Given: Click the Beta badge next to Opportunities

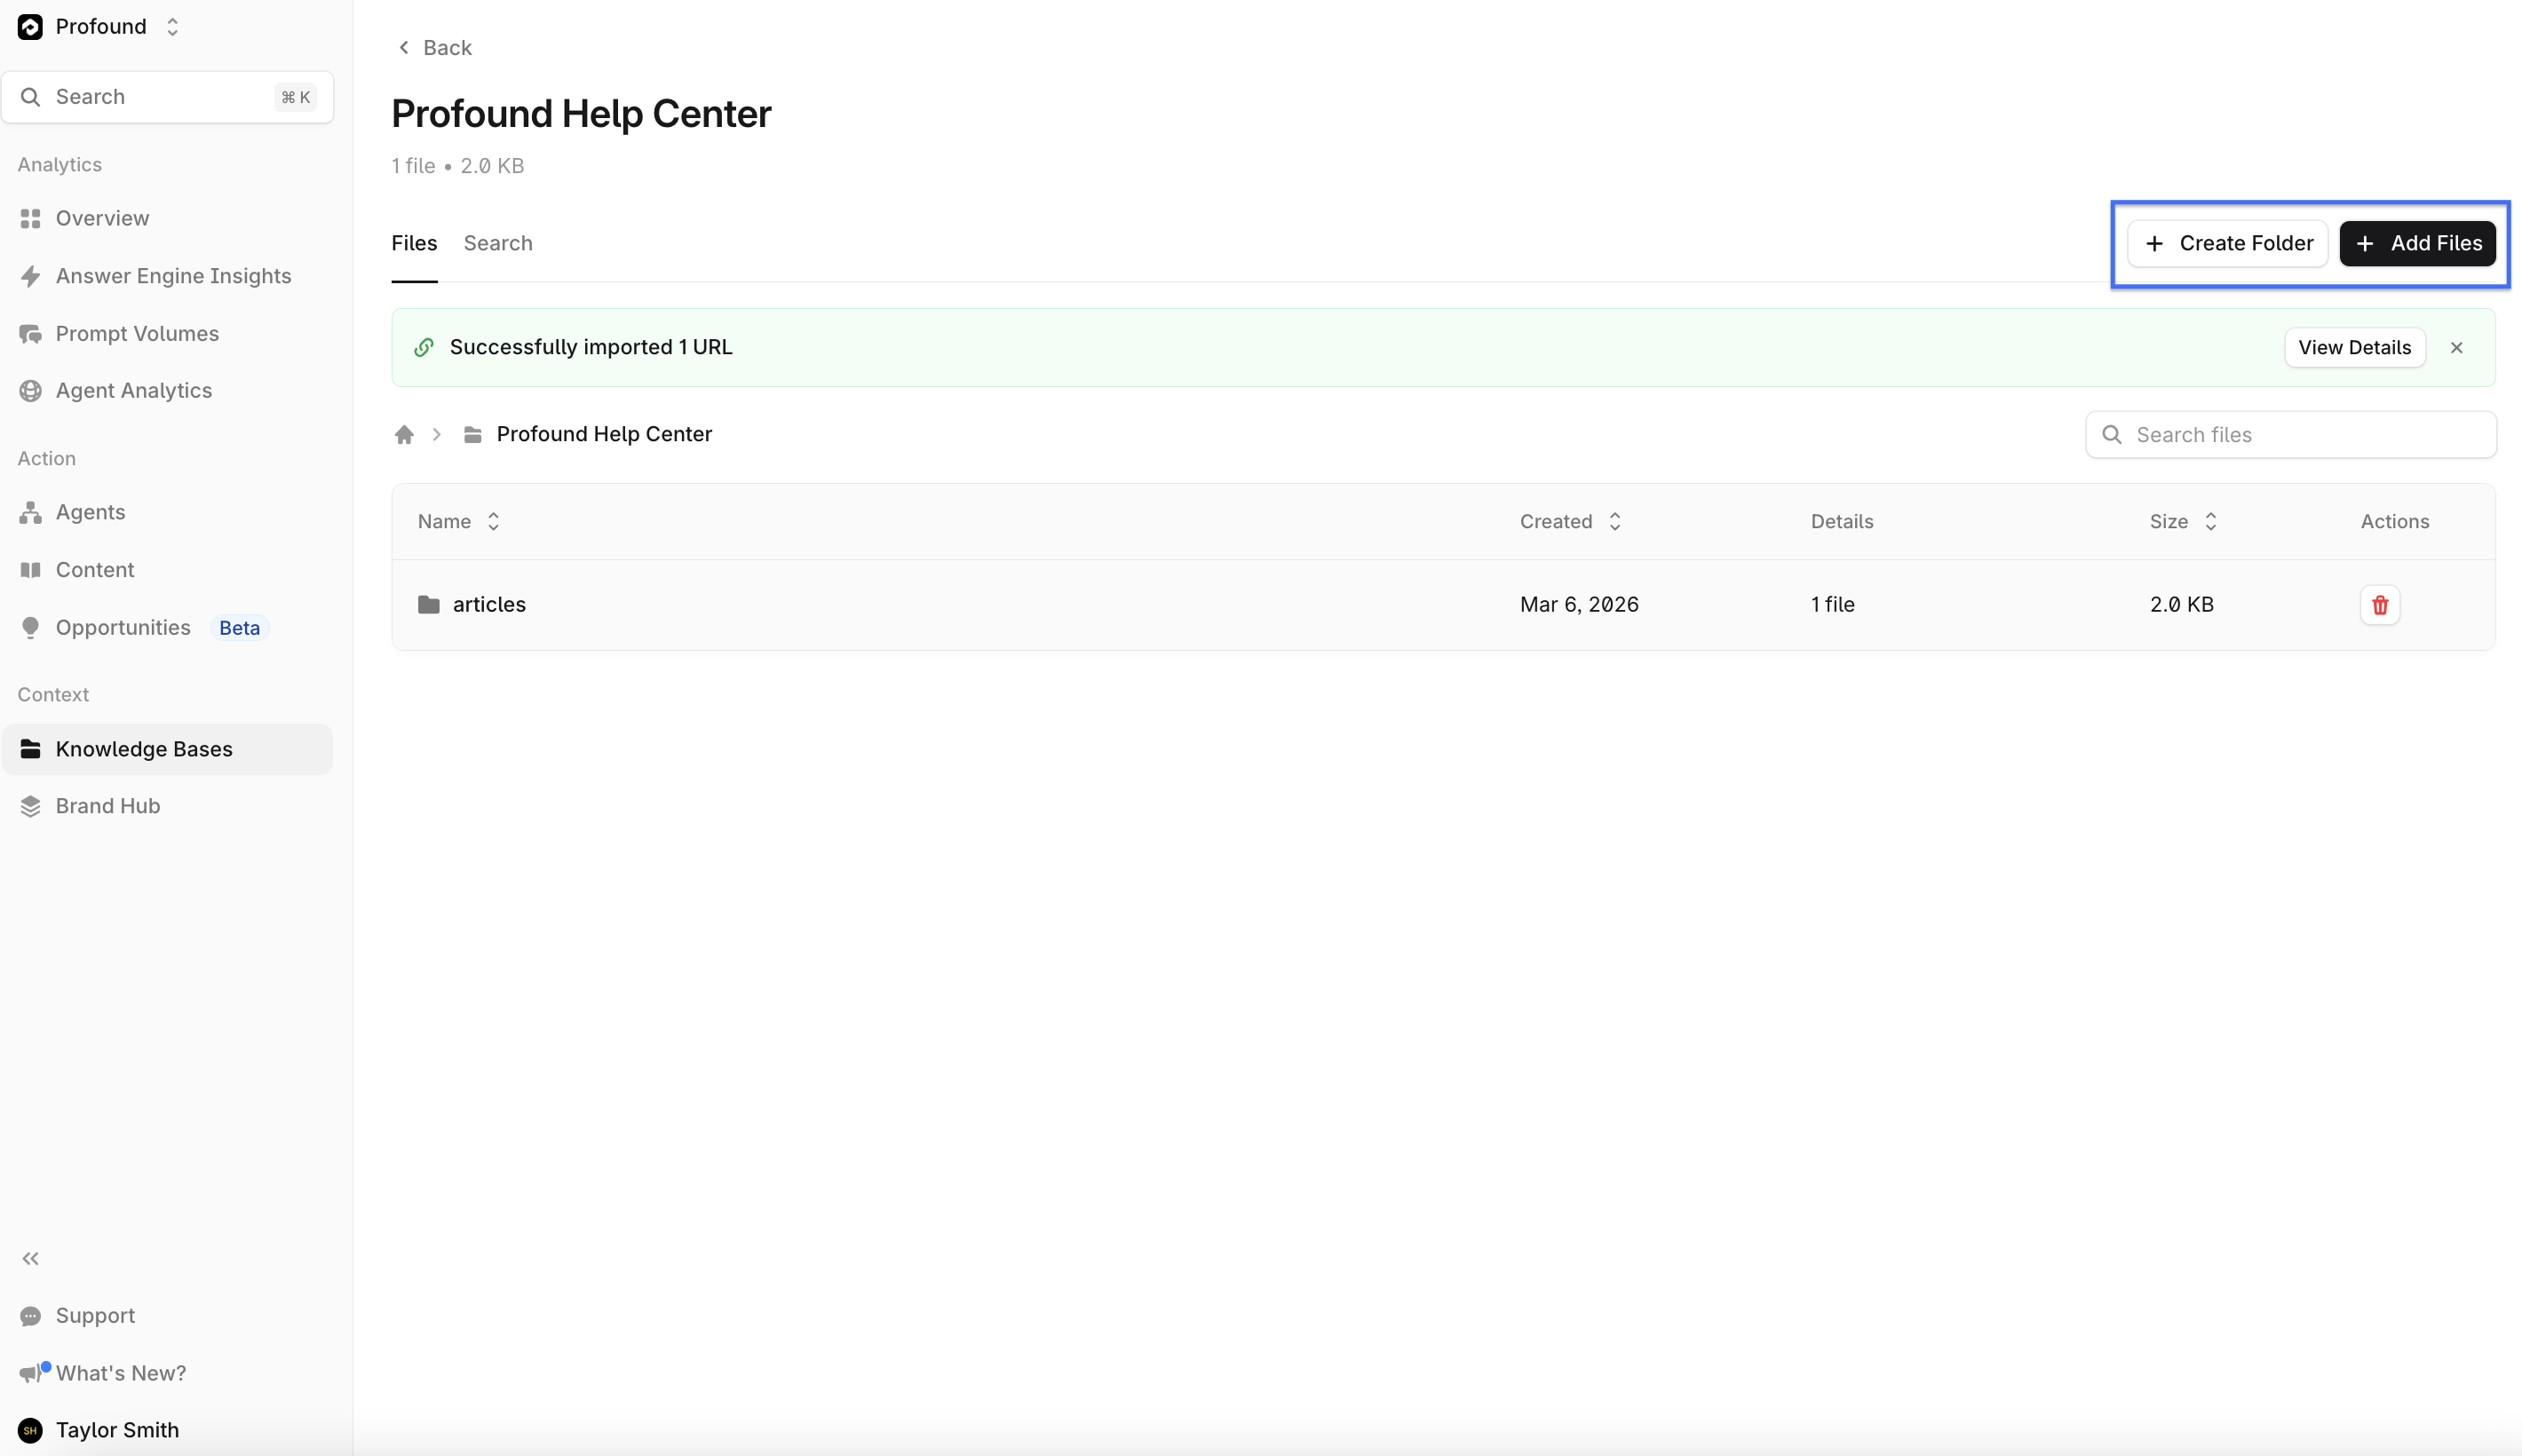Looking at the screenshot, I should pos(239,628).
